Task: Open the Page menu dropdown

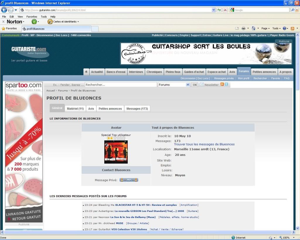Action: (x=266, y=28)
